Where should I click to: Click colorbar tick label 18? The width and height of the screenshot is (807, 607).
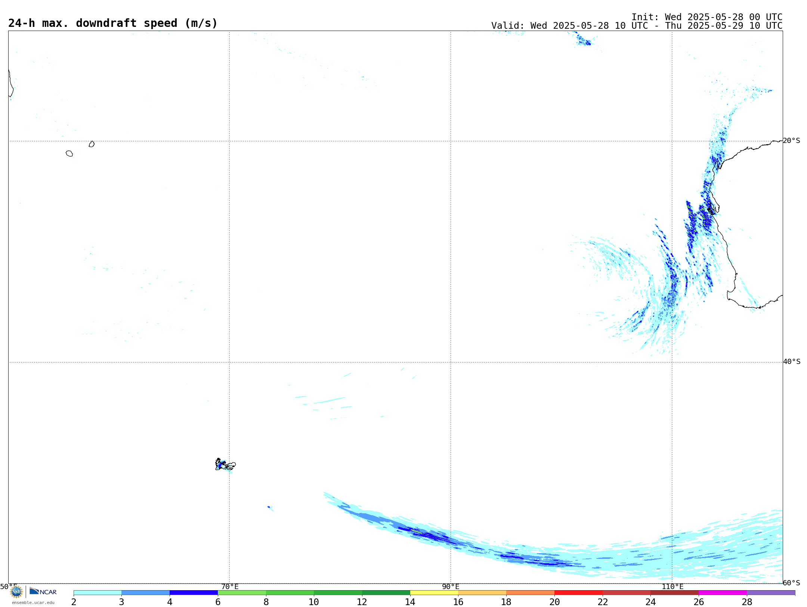tap(506, 602)
